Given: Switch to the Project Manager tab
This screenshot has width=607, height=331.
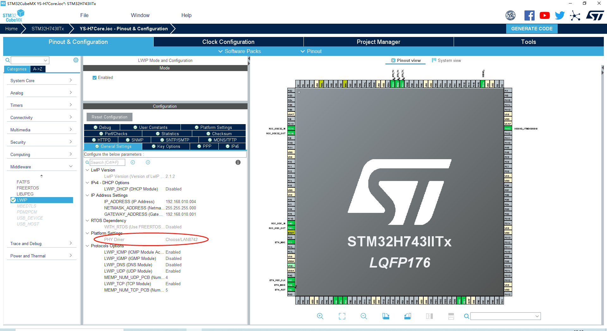Looking at the screenshot, I should [378, 42].
